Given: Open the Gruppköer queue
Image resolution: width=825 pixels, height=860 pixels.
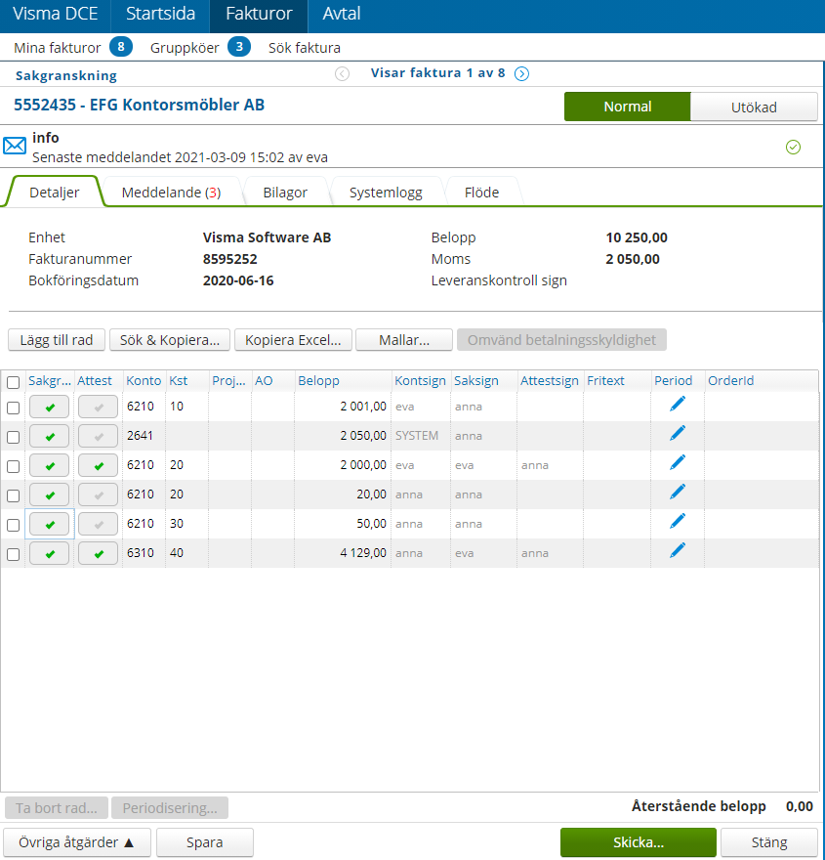Looking at the screenshot, I should [x=185, y=48].
